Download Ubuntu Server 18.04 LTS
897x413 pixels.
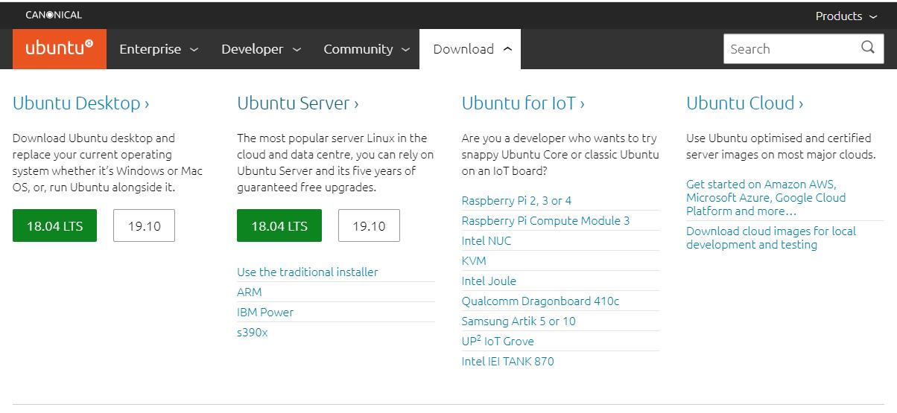coord(279,225)
